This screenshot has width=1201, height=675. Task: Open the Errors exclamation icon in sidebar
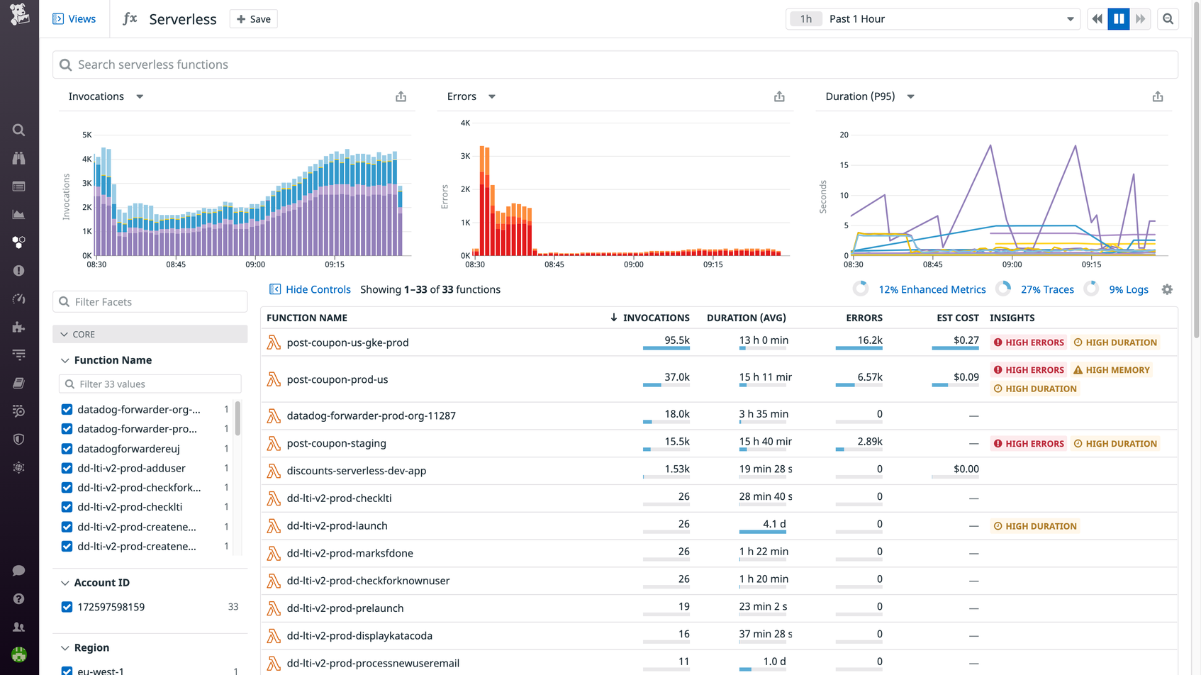pos(18,270)
